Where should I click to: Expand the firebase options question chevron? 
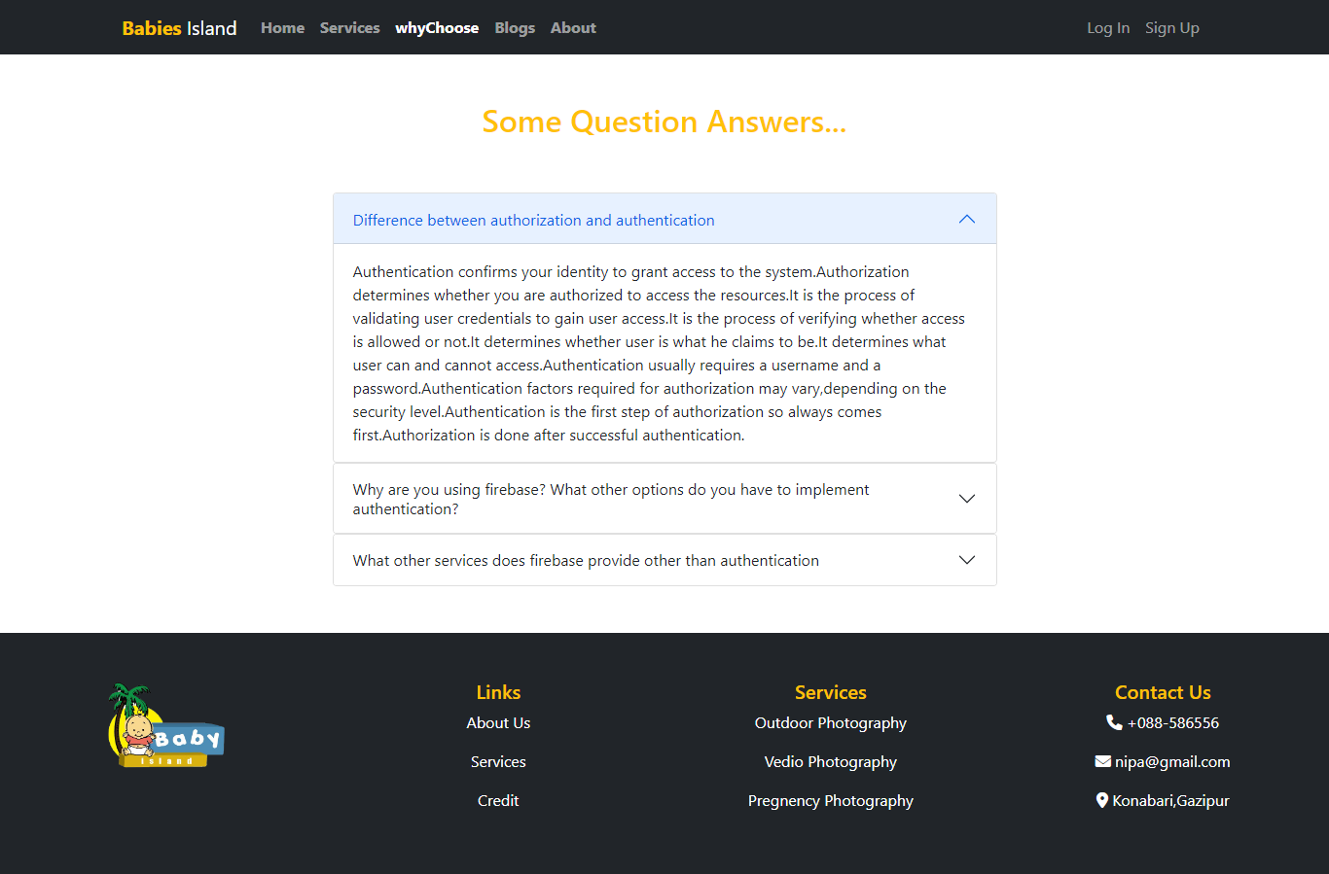coord(967,499)
